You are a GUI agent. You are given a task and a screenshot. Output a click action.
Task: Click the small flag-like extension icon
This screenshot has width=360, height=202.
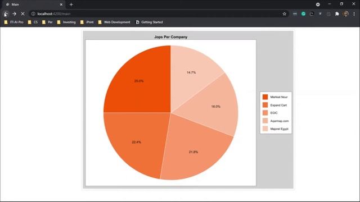320,13
